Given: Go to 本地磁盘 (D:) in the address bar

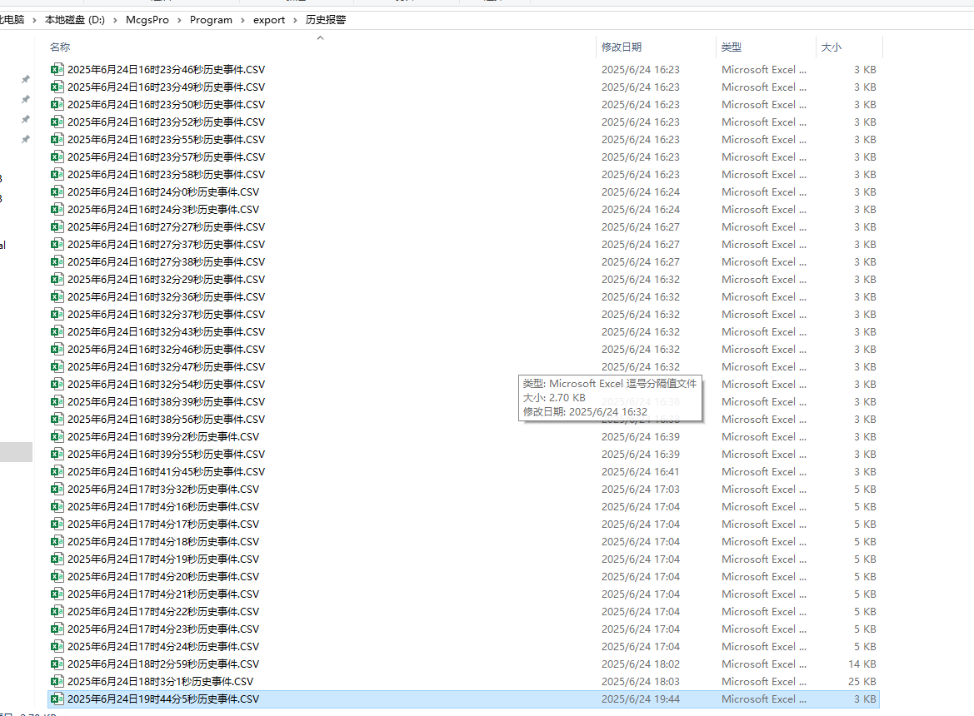Looking at the screenshot, I should click(x=75, y=20).
